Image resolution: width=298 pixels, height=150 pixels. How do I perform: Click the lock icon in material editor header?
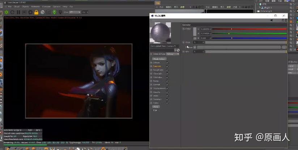click(283, 20)
